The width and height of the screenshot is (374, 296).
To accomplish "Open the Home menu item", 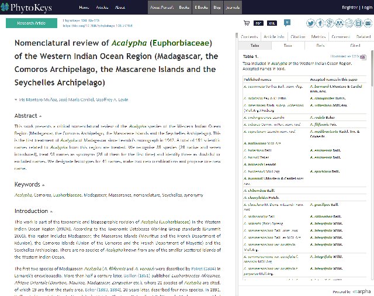I will coord(84,8).
